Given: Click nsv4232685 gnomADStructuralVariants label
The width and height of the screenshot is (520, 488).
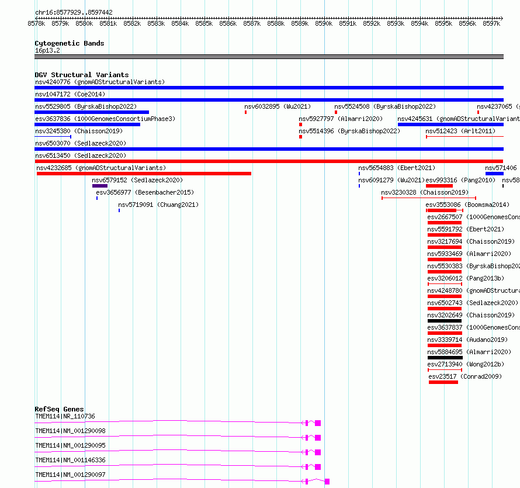Looking at the screenshot, I should (101, 168).
